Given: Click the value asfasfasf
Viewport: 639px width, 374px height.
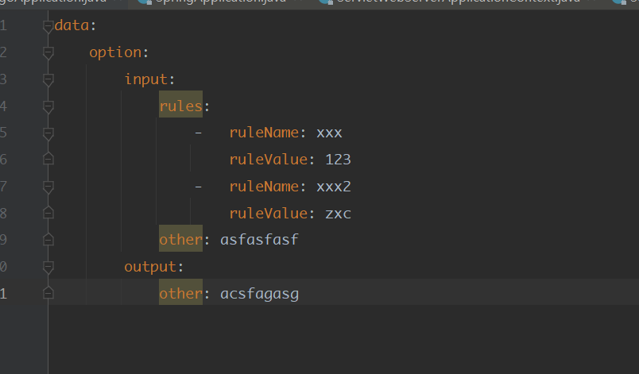Looking at the screenshot, I should pyautogui.click(x=259, y=240).
